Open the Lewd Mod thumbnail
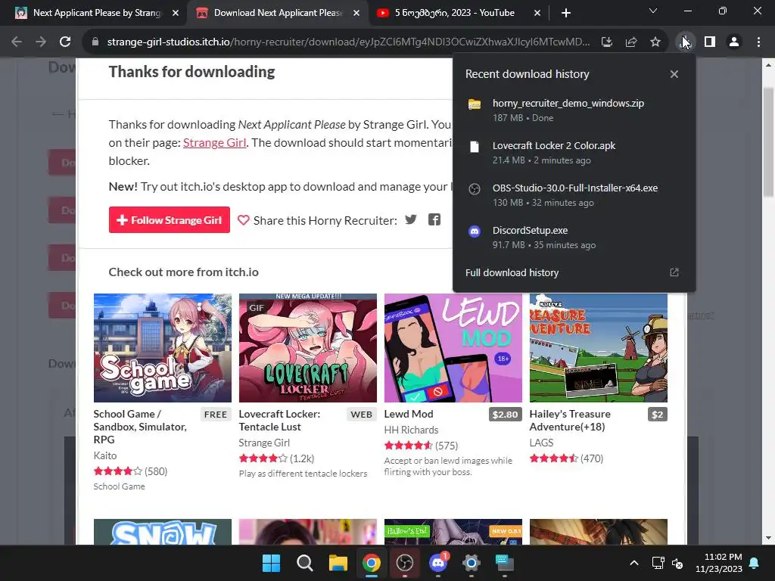The width and height of the screenshot is (775, 581). 453,348
